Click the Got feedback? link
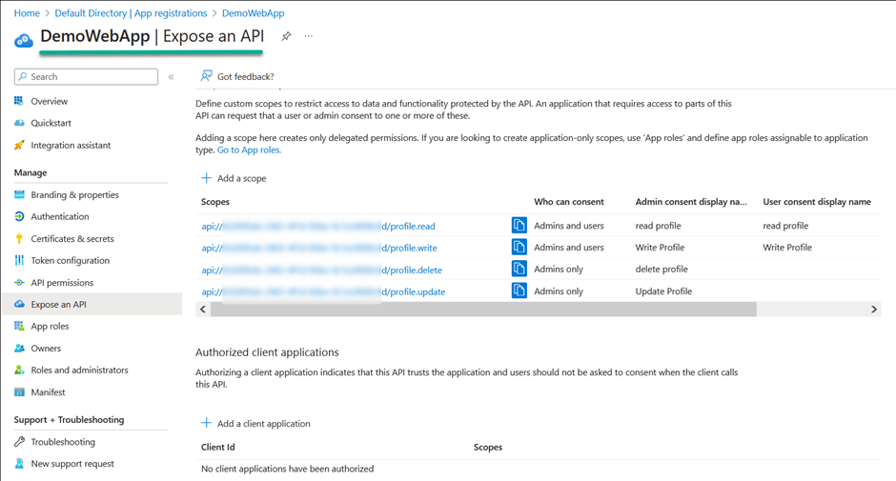The image size is (896, 481). (x=246, y=76)
